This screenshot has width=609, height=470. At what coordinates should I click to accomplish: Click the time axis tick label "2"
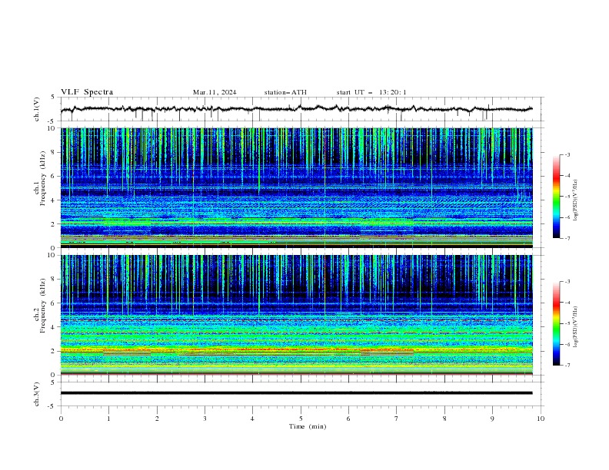[157, 419]
